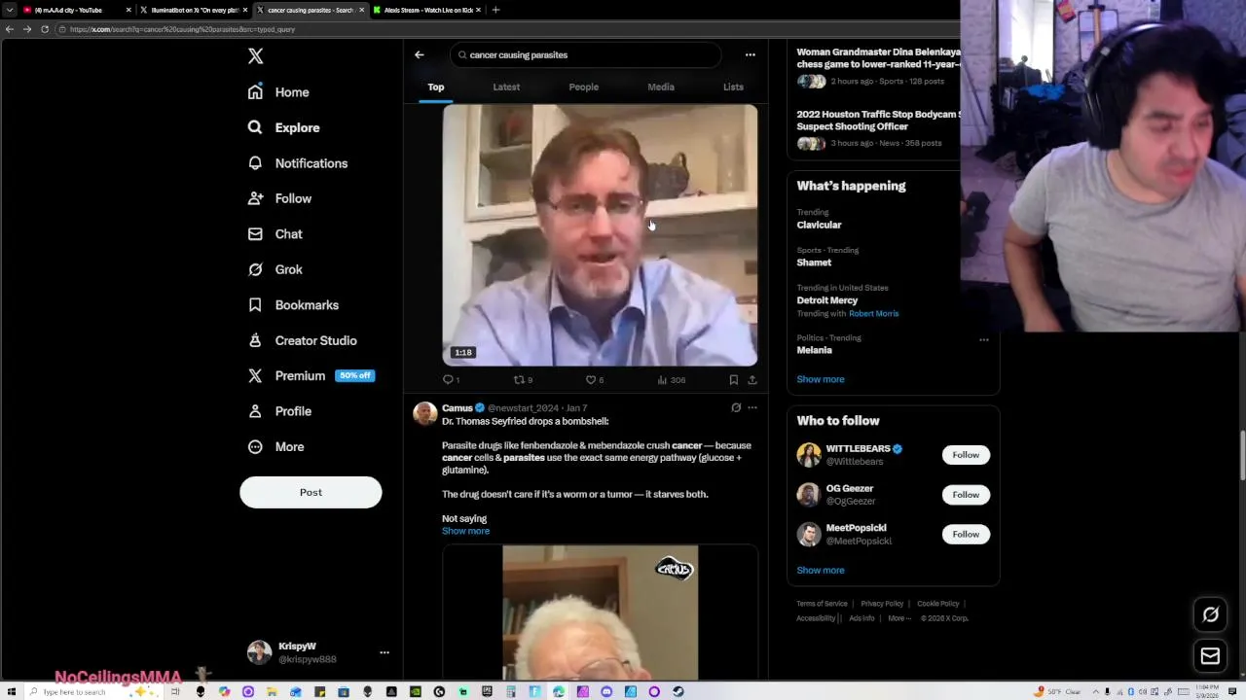Repost the first video post

pyautogui.click(x=523, y=380)
